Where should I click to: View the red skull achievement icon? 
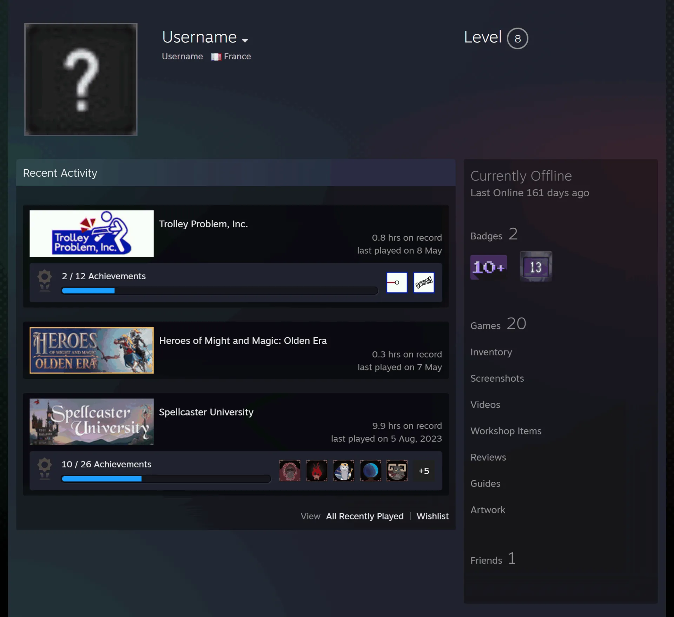(x=317, y=471)
